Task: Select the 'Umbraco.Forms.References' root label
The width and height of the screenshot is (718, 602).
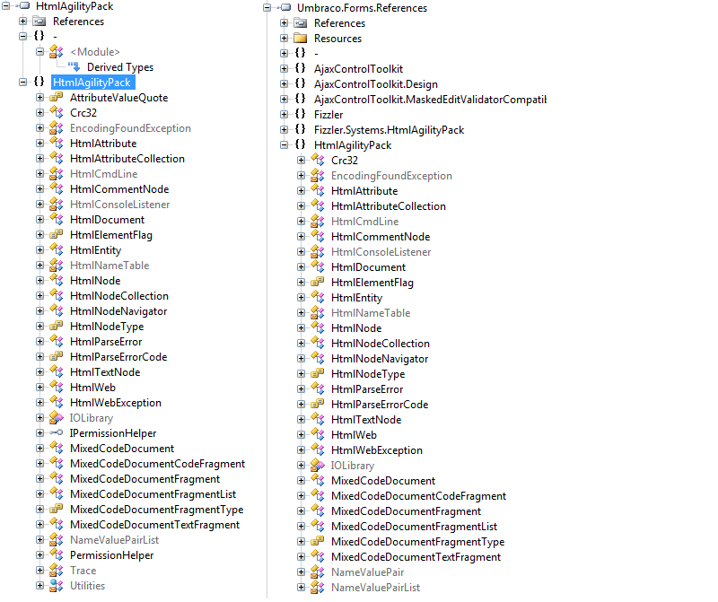Action: pyautogui.click(x=363, y=8)
